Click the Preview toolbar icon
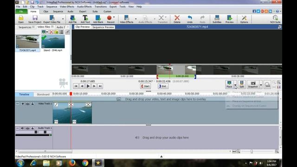Screen dimensions: 297x167 click(229, 19)
